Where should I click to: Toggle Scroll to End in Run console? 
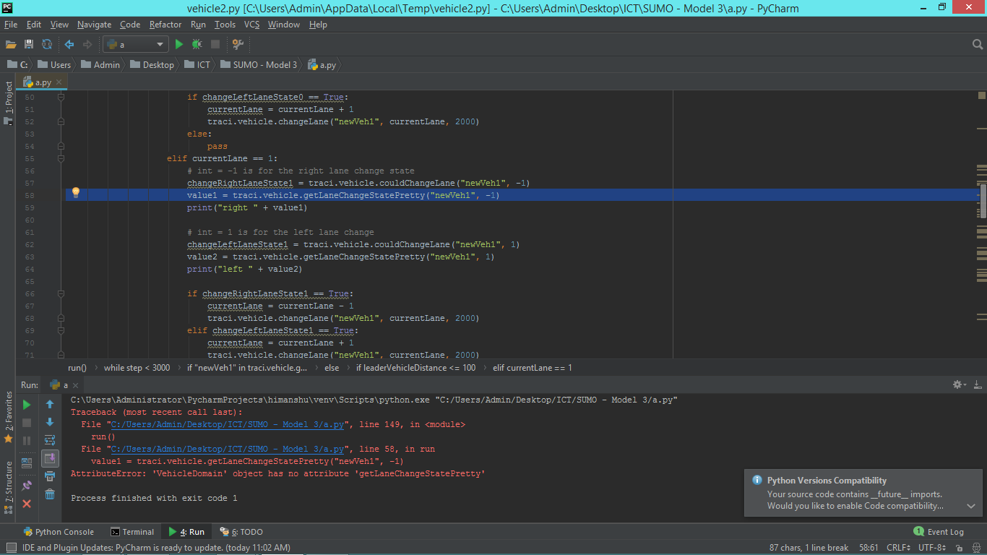coord(50,458)
